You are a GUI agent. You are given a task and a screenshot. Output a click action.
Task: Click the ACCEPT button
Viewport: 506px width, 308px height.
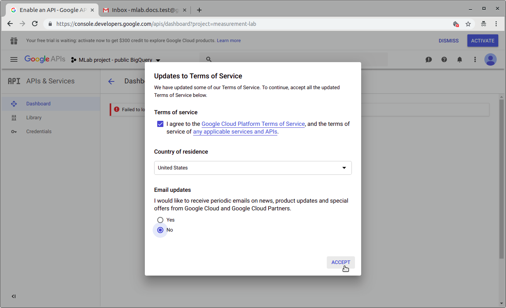pyautogui.click(x=340, y=262)
